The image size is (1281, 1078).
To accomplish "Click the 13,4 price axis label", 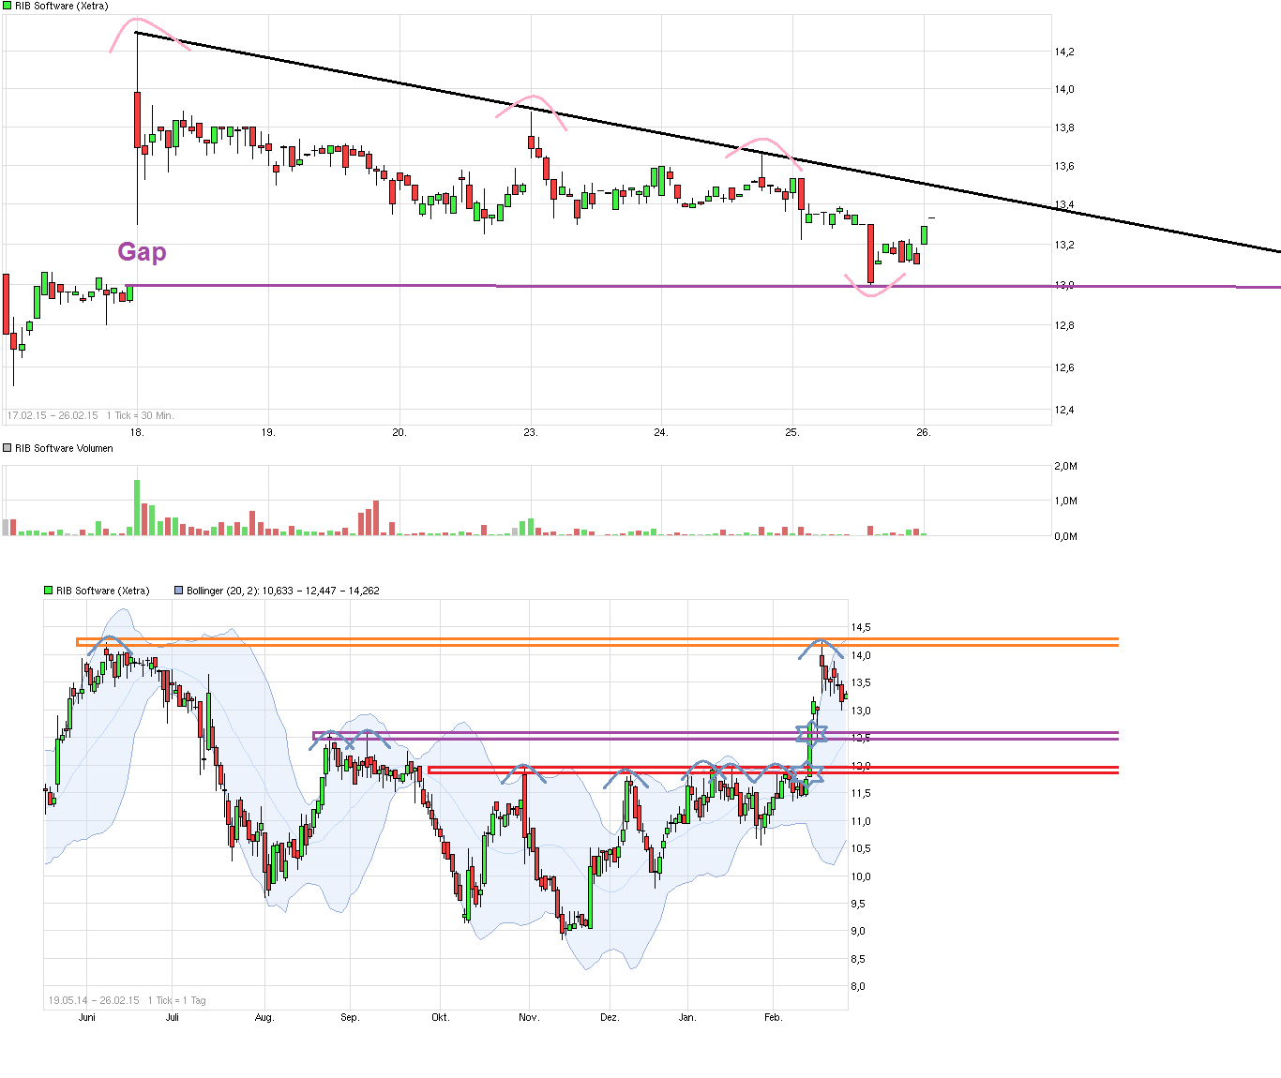I will pos(1064,204).
